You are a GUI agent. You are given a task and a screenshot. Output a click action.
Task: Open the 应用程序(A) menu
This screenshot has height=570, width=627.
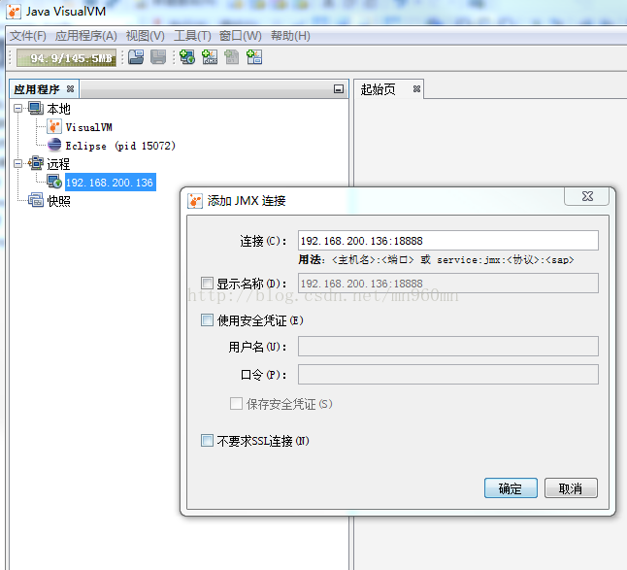click(x=86, y=36)
